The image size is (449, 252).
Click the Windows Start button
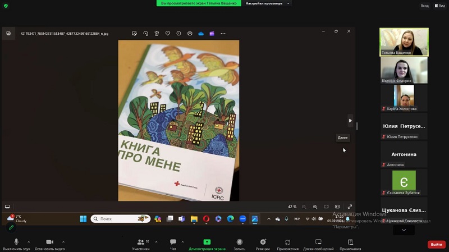coord(83,219)
